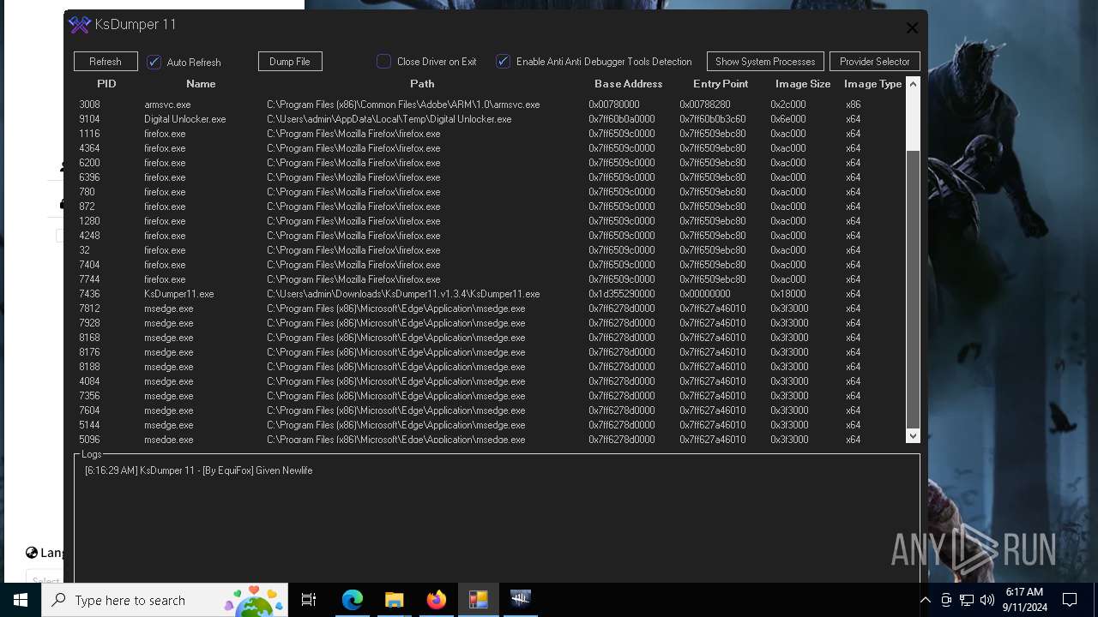Click the log entry 'KsDumper 11 - [By EquiFox] Given Newlife'
Viewport: 1098px width, 617px height.
pos(198,470)
